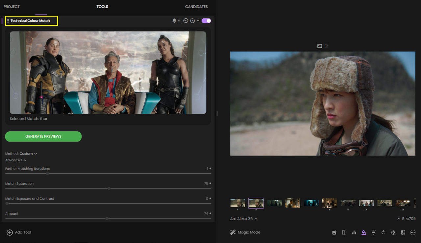Select the first thumbnail in the filmstrip

click(238, 203)
